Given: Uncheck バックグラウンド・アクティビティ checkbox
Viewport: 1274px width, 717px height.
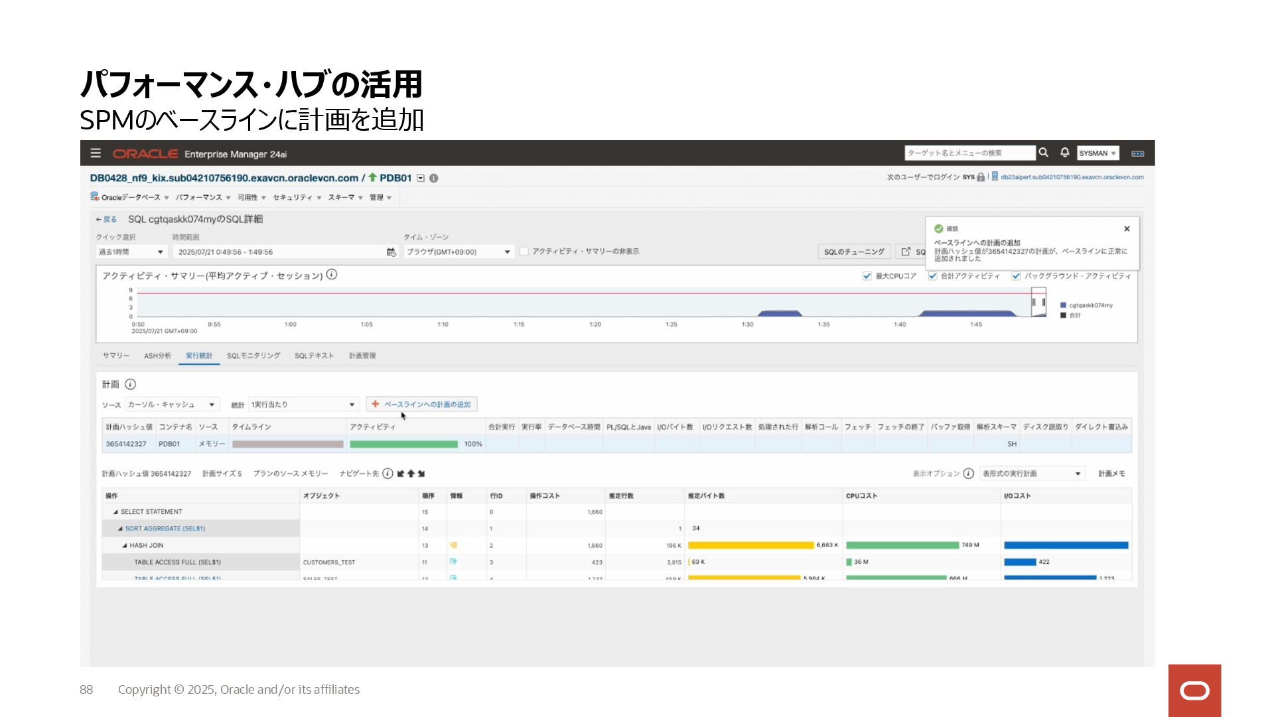Looking at the screenshot, I should point(1016,276).
